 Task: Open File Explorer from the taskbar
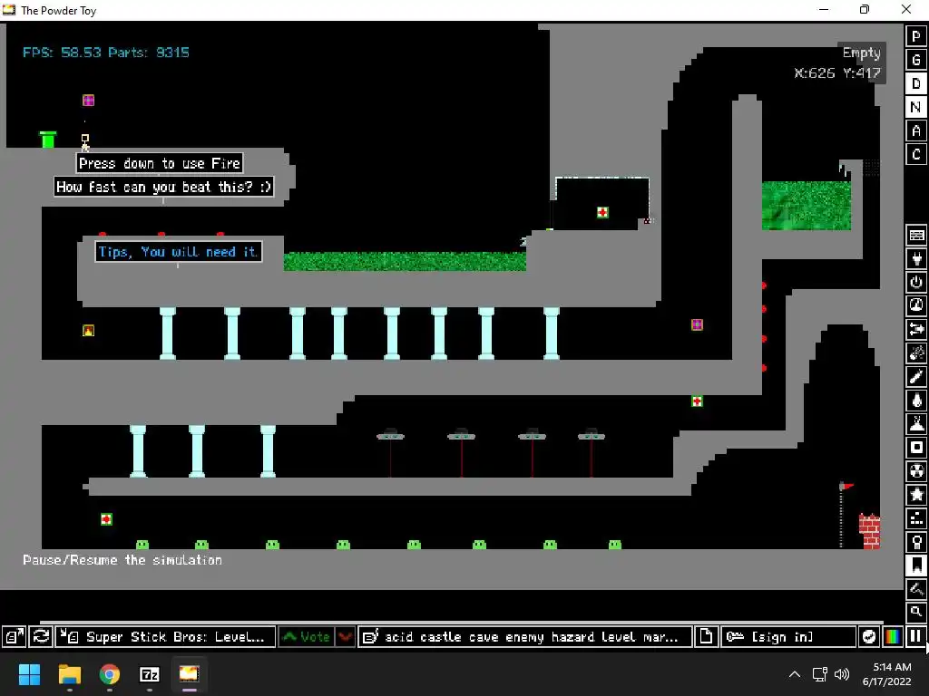(69, 674)
